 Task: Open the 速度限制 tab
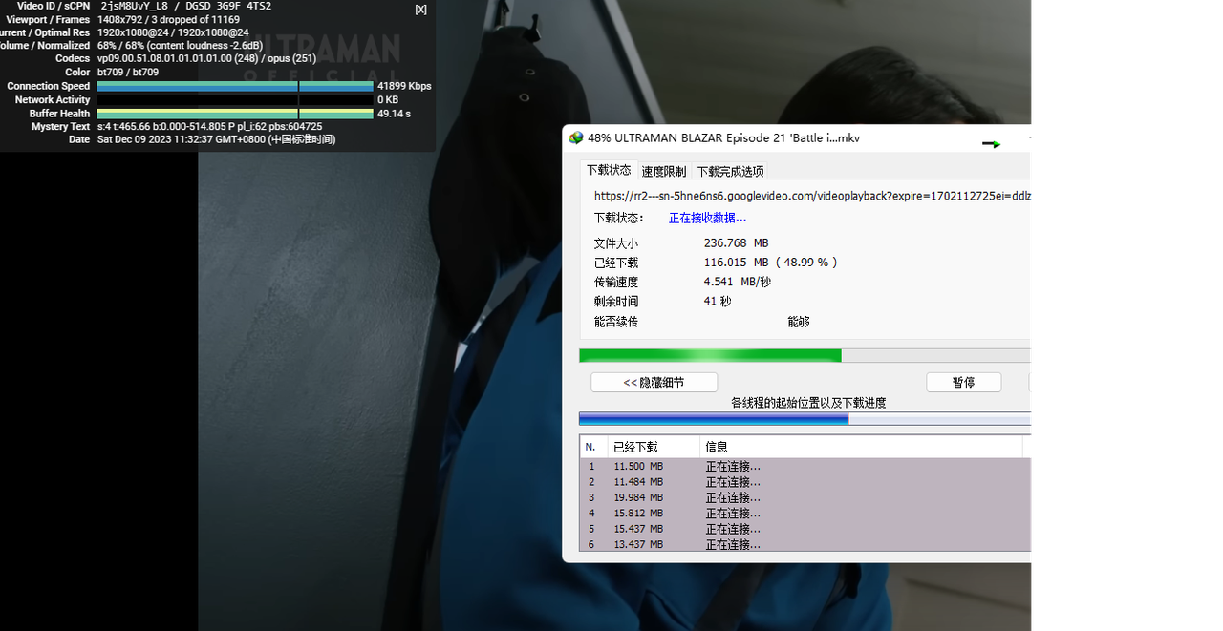(x=663, y=172)
